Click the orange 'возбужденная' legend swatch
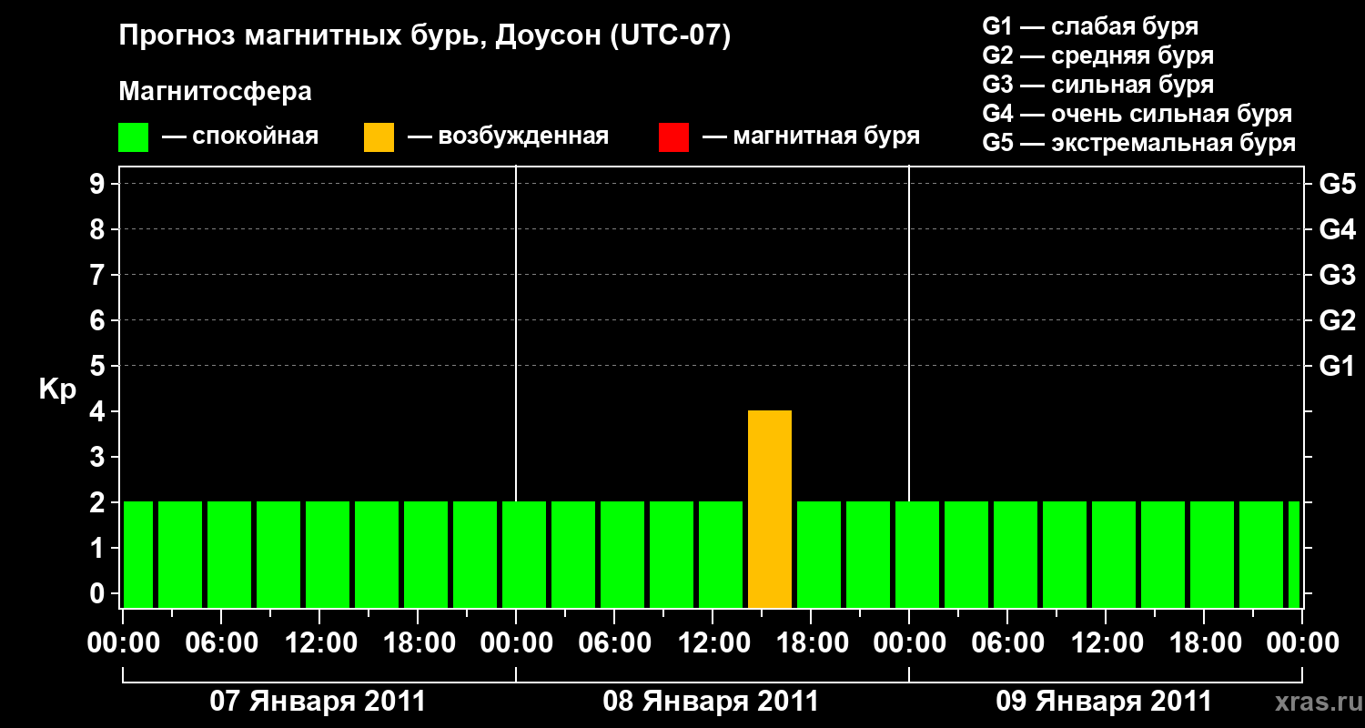 point(379,137)
